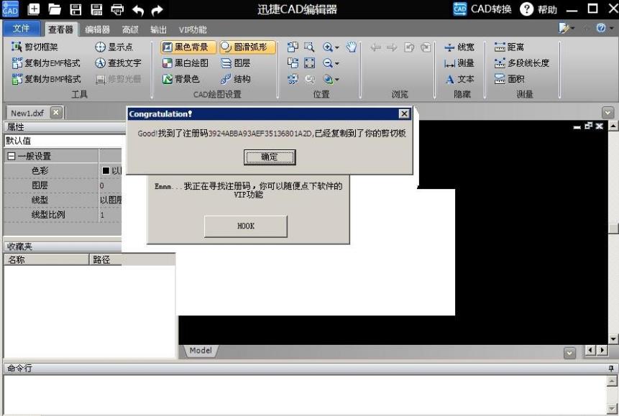Switch to the 输出 tab

pyautogui.click(x=158, y=29)
